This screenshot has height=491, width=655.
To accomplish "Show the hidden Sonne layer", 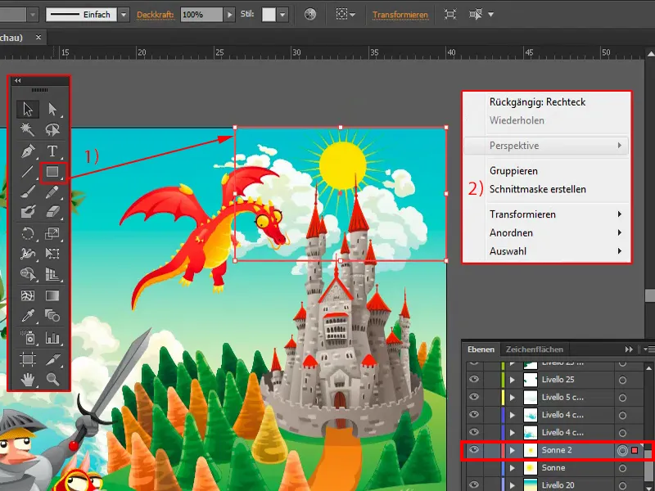I will pyautogui.click(x=474, y=467).
